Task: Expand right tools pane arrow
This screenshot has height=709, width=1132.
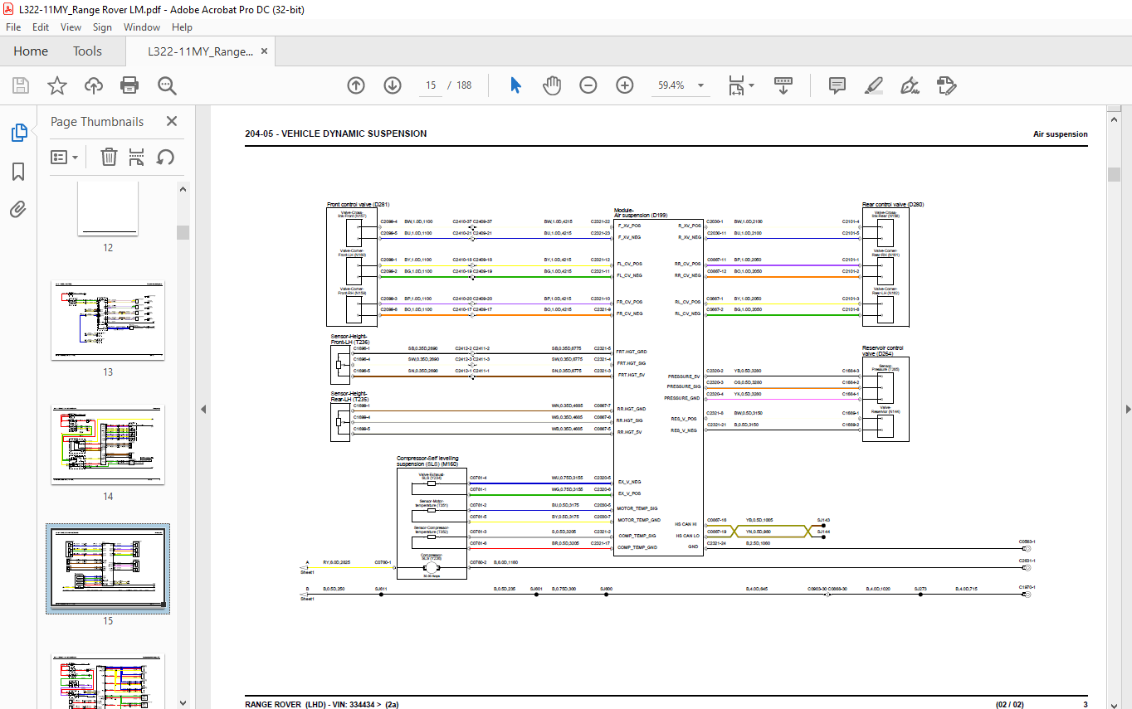Action: click(x=1127, y=409)
